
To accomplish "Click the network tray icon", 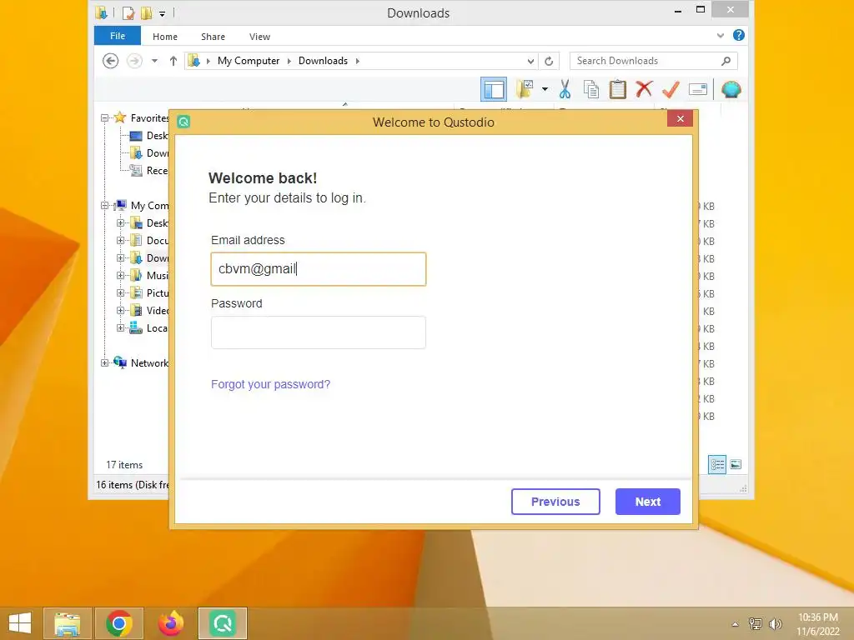I will pyautogui.click(x=756, y=623).
